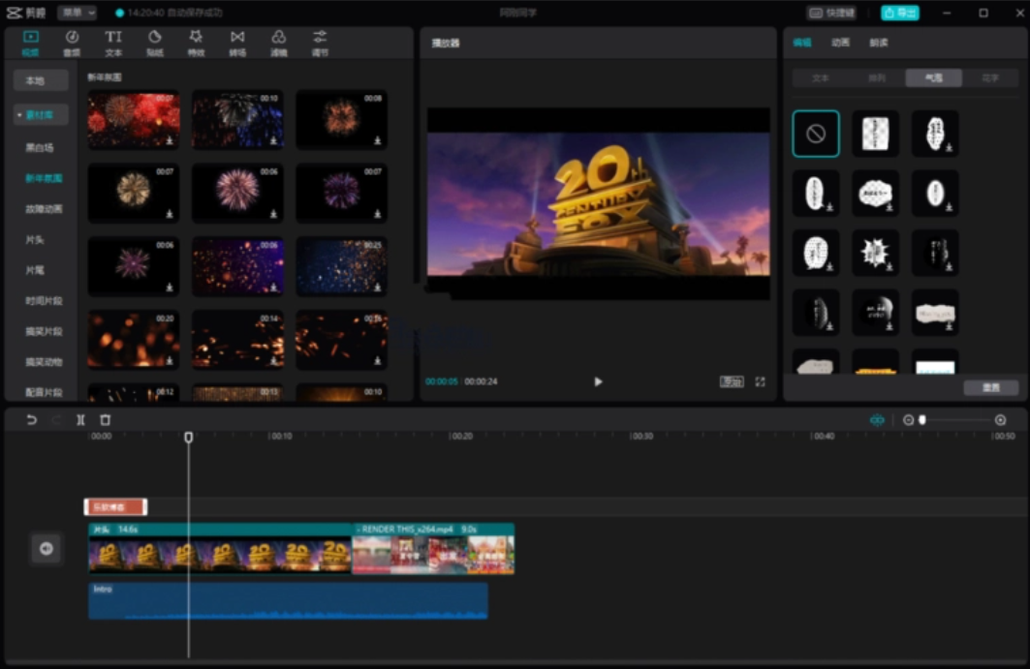The width and height of the screenshot is (1030, 669).
Task: Click the delete trash icon in timeline toolbar
Action: coord(105,420)
